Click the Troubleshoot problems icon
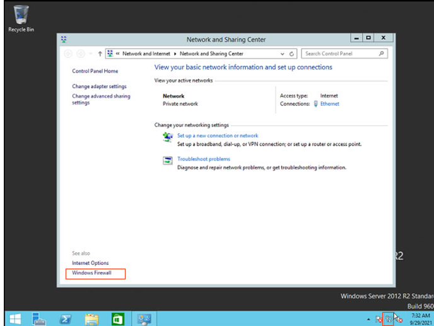Screen dimensions: 434x326 [x=168, y=161]
